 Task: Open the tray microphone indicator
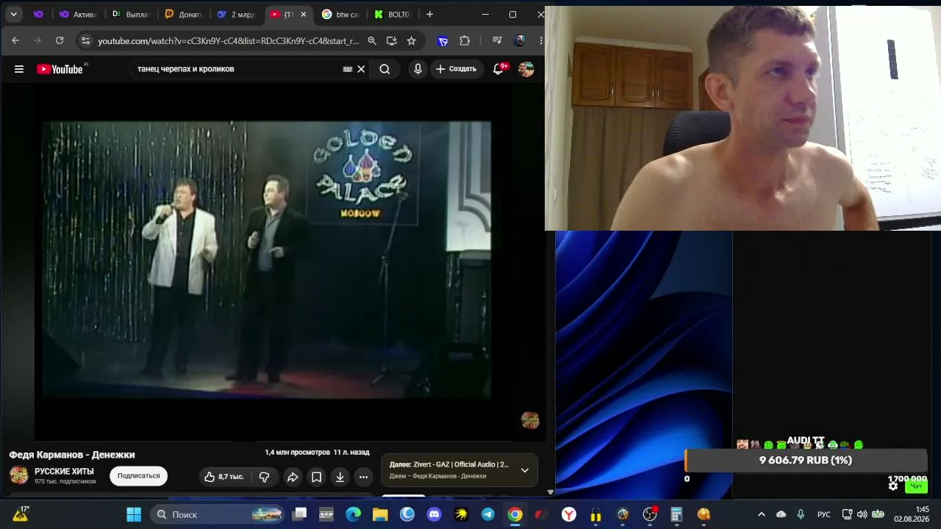[801, 514]
